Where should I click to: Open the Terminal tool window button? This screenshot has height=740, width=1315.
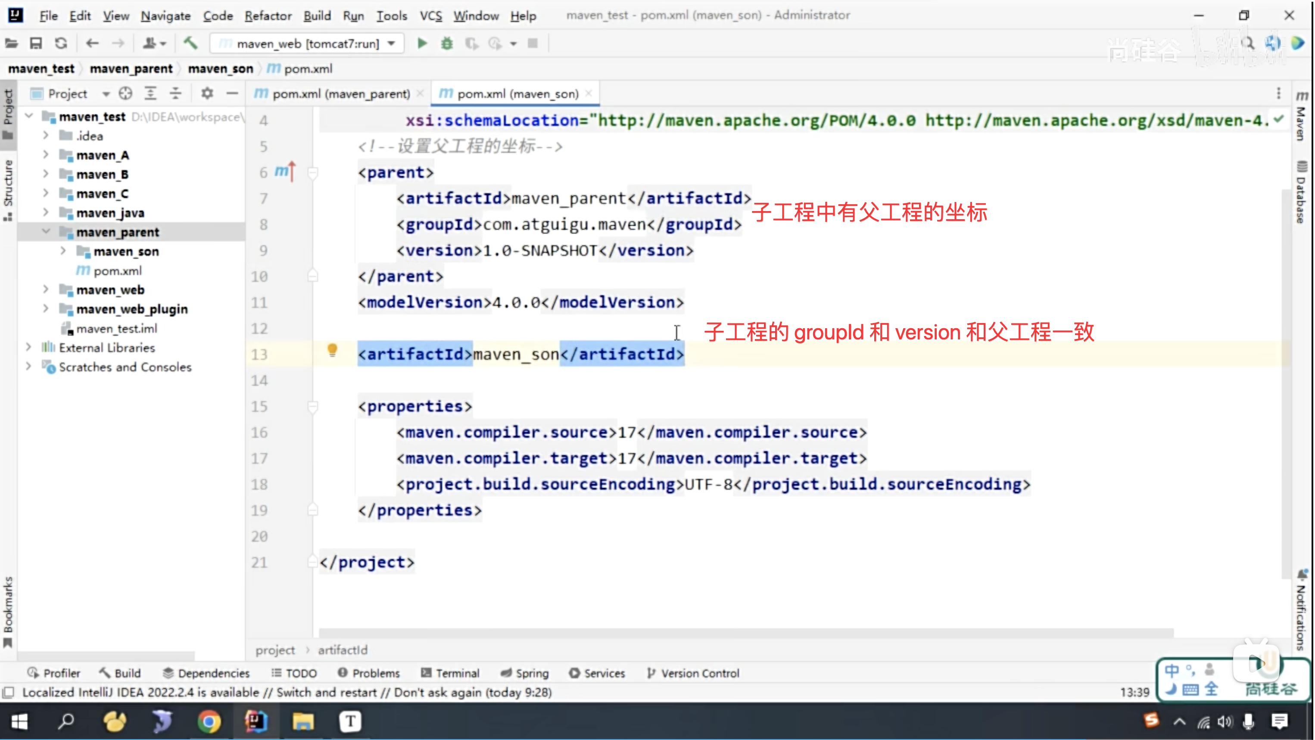(450, 673)
